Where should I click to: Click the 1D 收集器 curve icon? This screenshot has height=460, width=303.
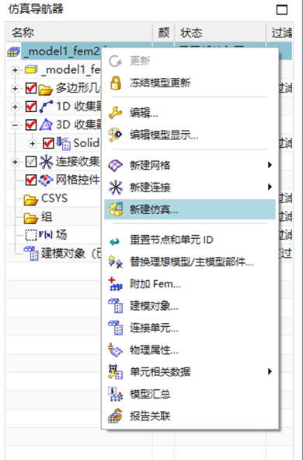click(46, 107)
